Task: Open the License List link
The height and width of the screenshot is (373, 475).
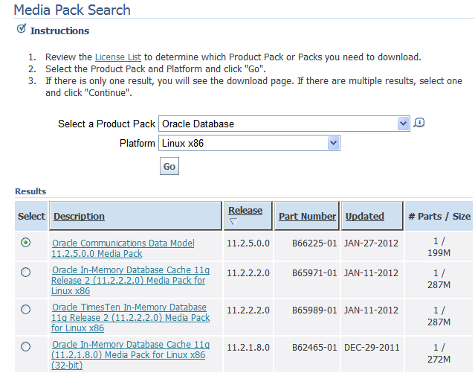Action: click(x=118, y=57)
